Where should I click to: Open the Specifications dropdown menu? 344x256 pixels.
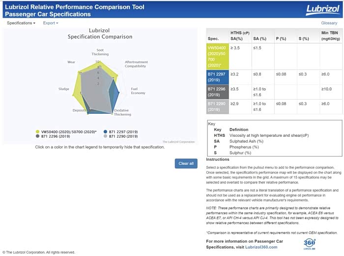pyautogui.click(x=21, y=23)
